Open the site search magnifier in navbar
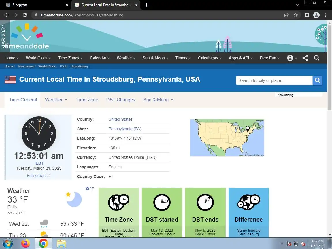This screenshot has width=332, height=249. pos(316,58)
